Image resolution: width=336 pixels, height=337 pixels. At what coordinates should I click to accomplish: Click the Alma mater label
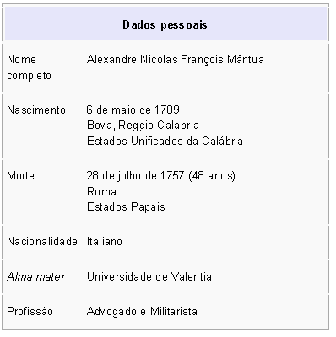[x=35, y=277]
